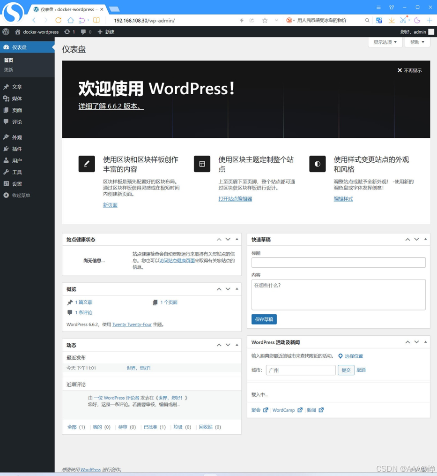Open 聚会 meetups external link
The width and height of the screenshot is (437, 476).
point(259,410)
